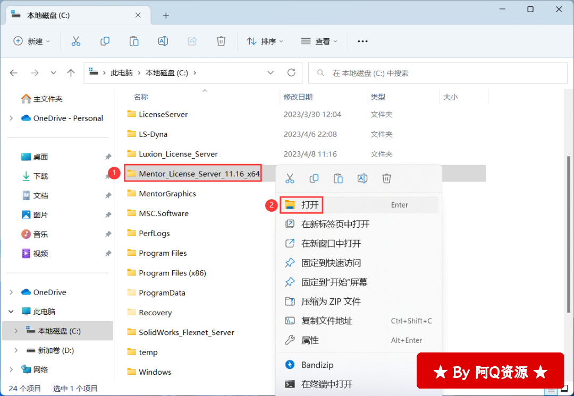574x396 pixels.
Task: Sort by the 修改日期 column header
Action: pos(298,97)
